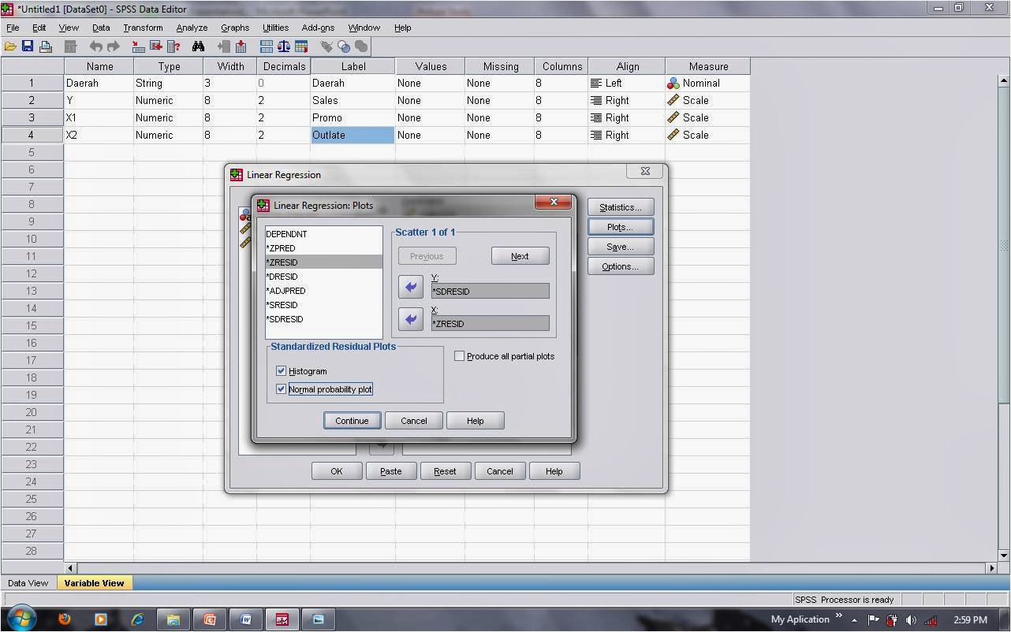
Task: Click OK in the Linear Regression dialog
Action: click(337, 471)
